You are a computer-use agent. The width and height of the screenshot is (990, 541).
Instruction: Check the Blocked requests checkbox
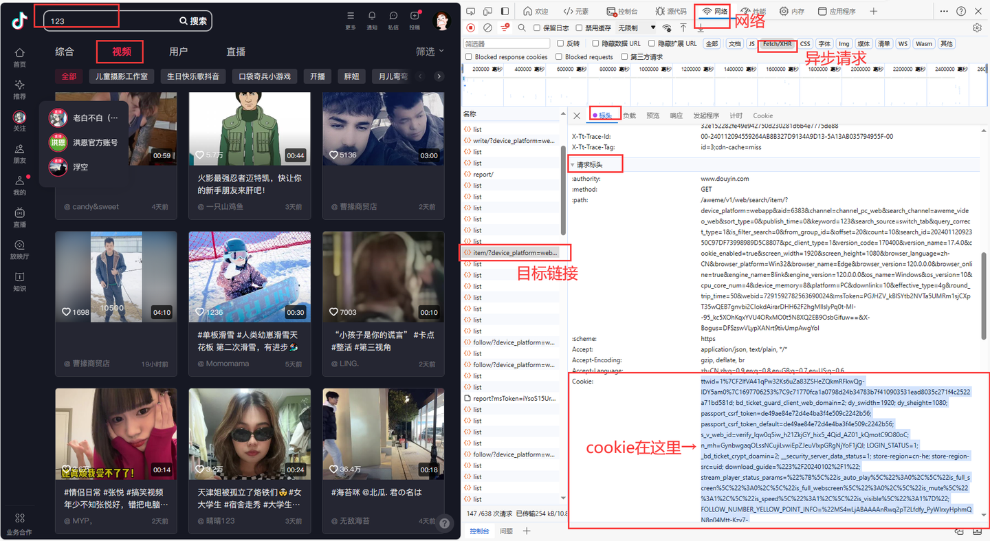(558, 57)
